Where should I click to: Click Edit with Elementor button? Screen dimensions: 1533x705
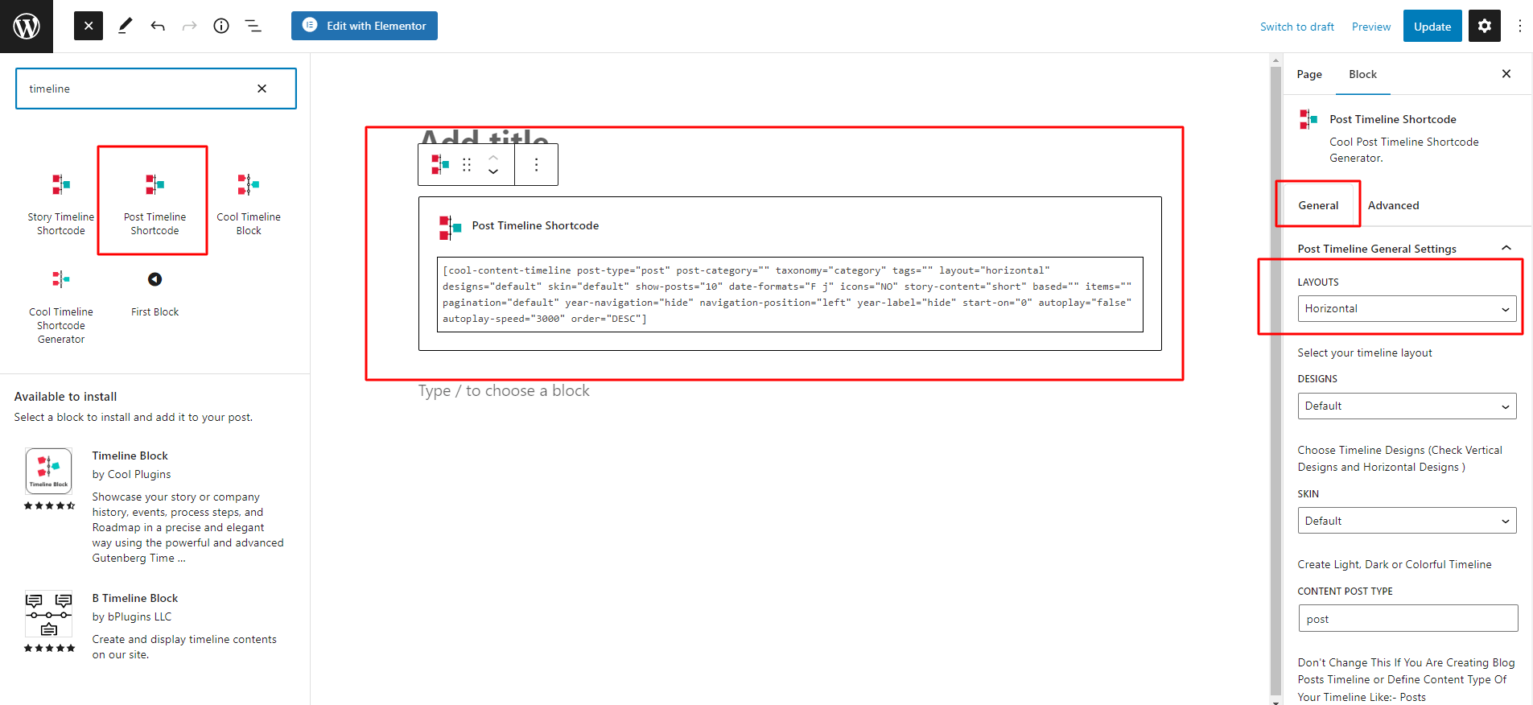pos(365,26)
